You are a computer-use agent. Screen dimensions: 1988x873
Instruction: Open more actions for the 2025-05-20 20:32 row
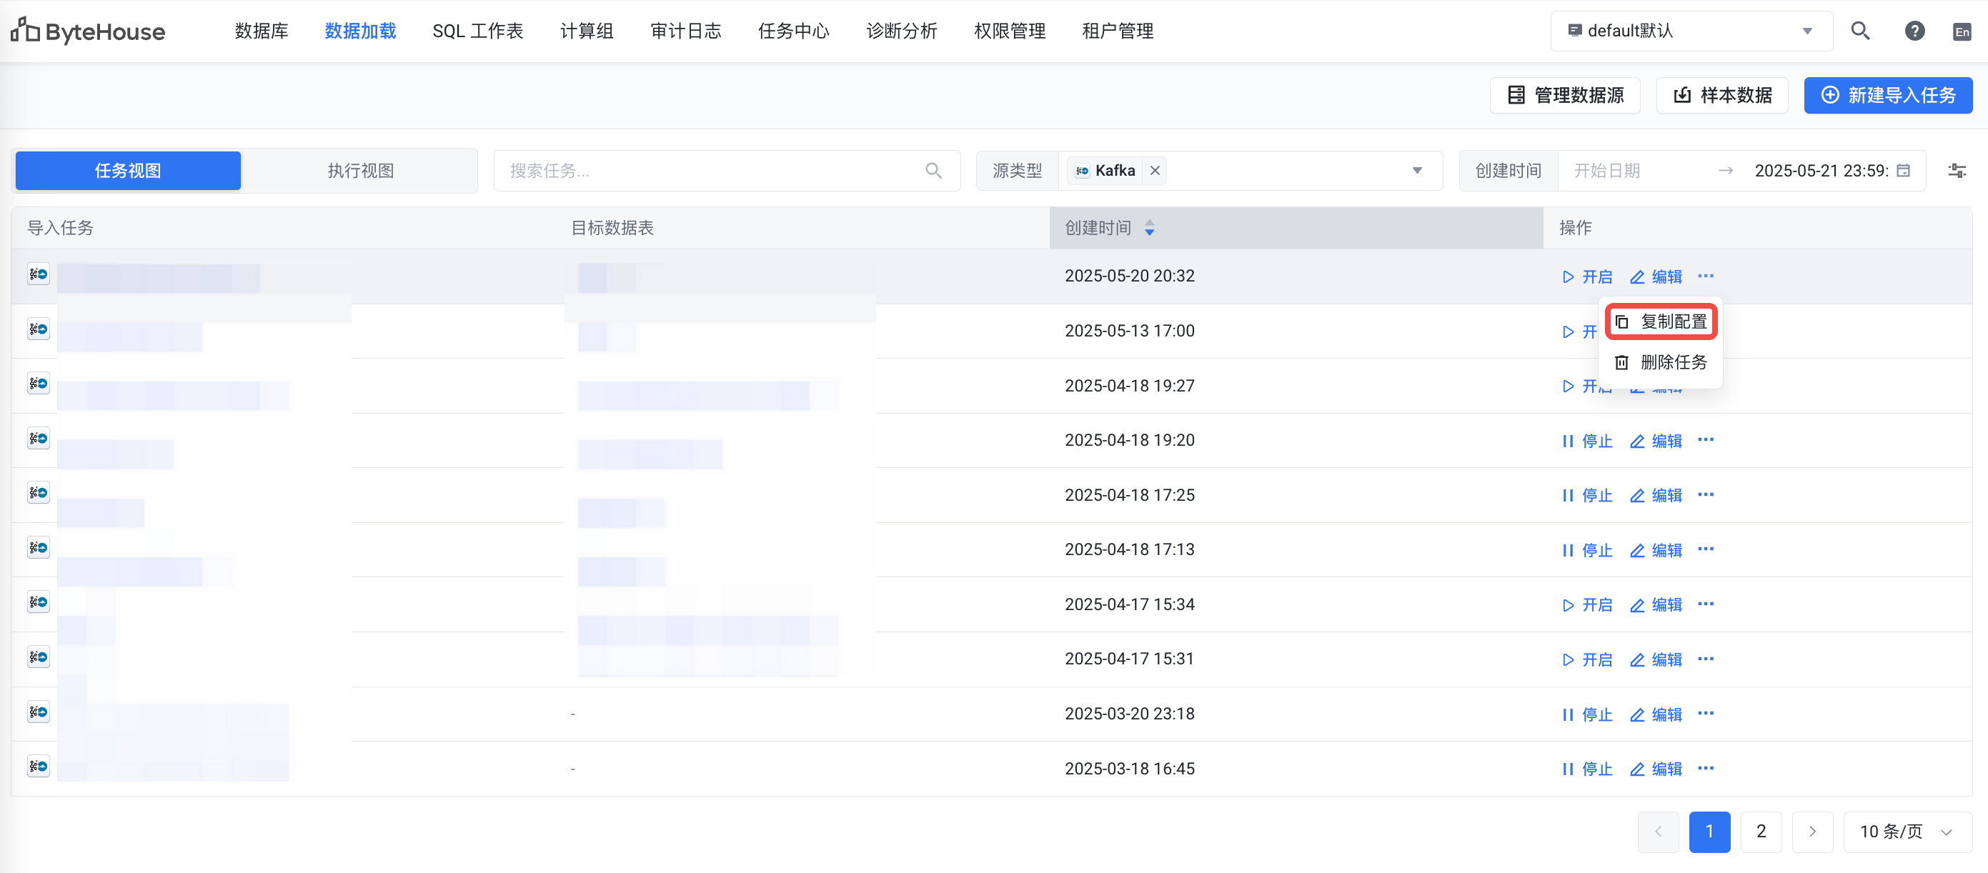point(1706,275)
